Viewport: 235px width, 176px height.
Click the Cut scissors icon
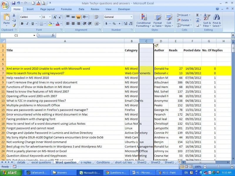click(x=14, y=16)
